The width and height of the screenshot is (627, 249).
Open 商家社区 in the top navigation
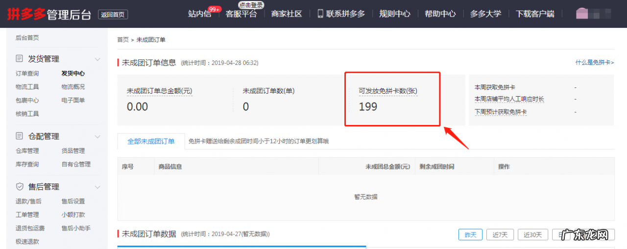(x=287, y=14)
